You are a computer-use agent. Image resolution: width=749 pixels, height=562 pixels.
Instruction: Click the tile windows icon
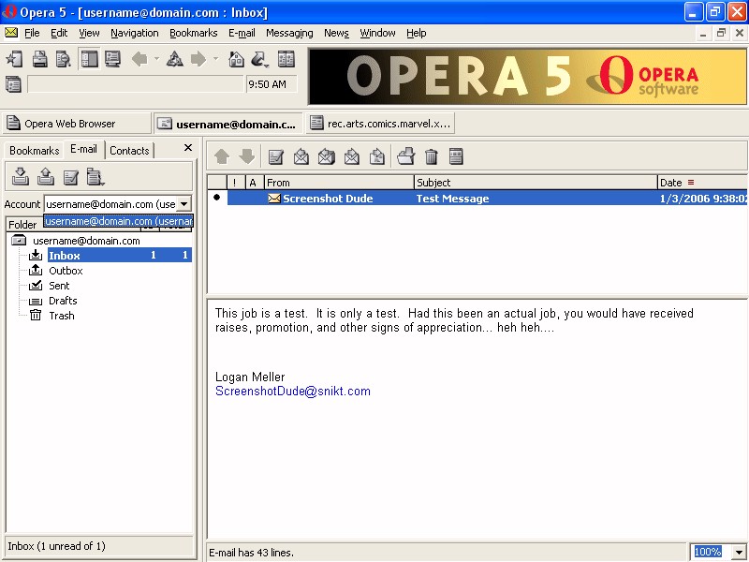coord(286,59)
